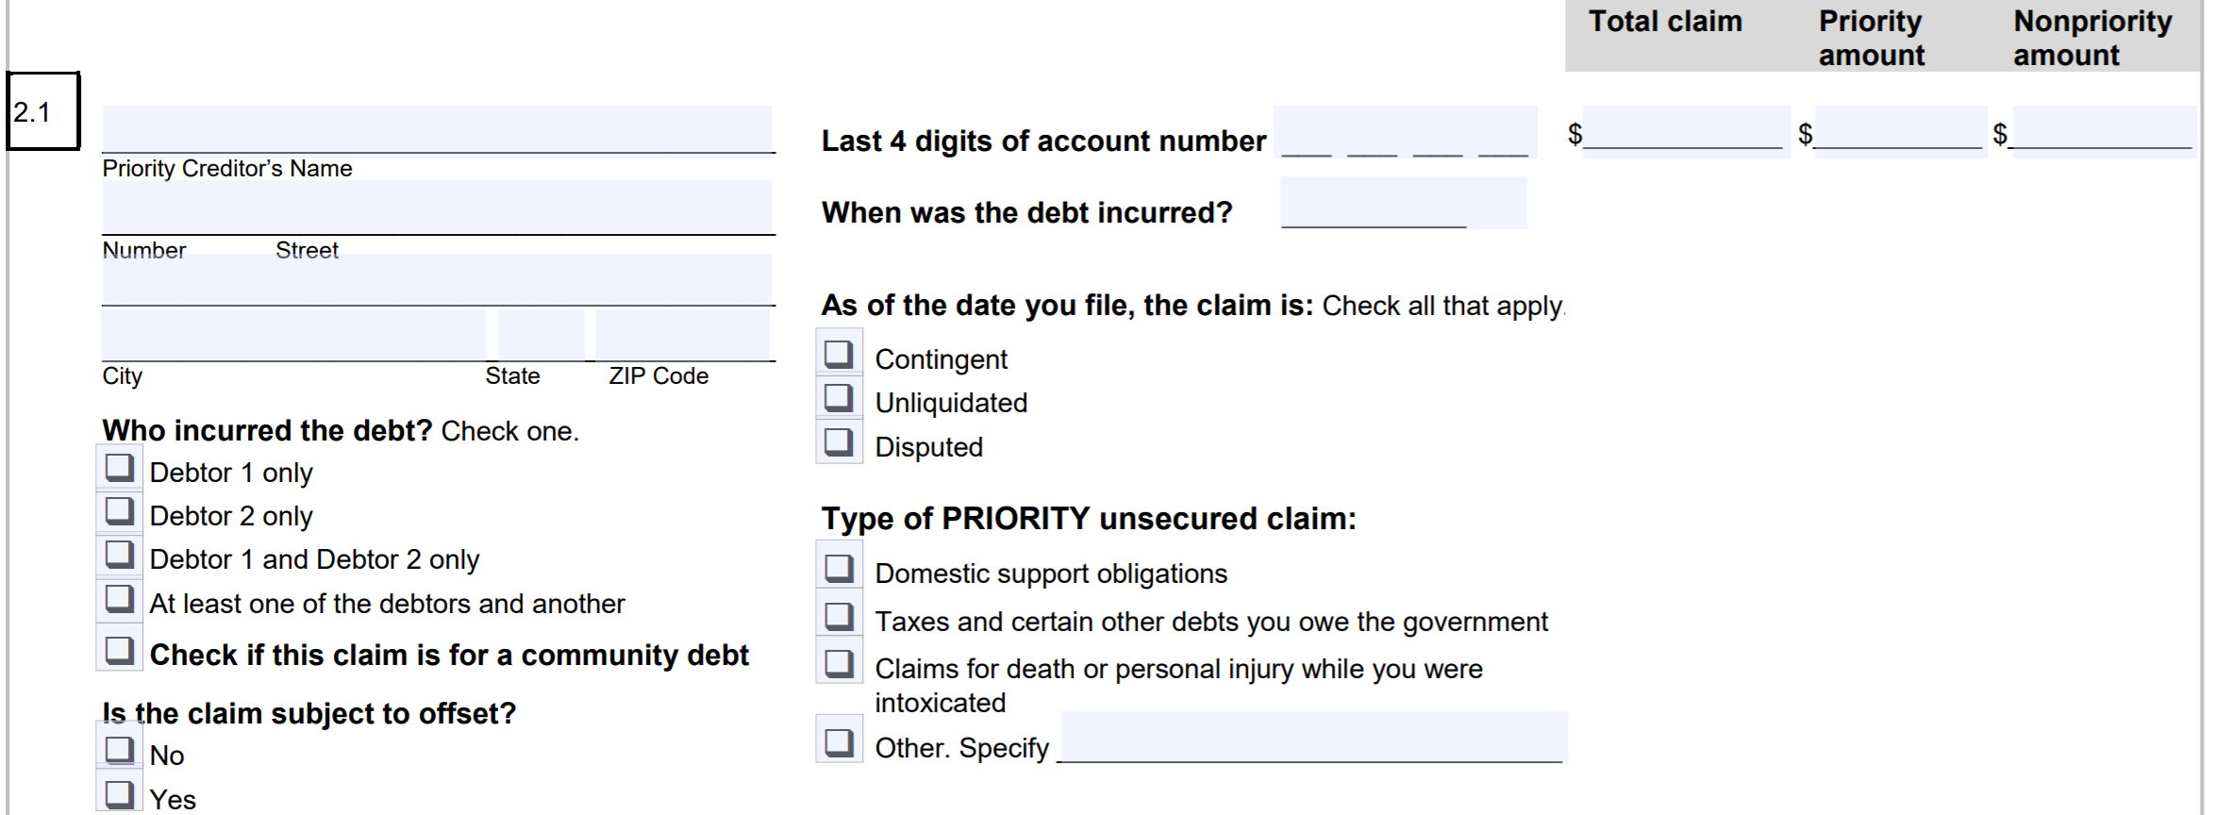Check At least one of the debtors and another

point(120,599)
